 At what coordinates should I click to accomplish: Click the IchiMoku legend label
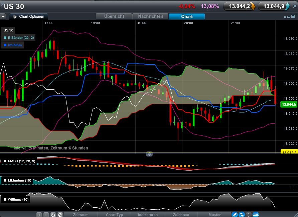pyautogui.click(x=15, y=45)
